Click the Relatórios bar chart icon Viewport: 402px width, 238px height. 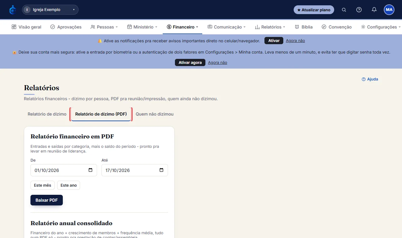pos(257,27)
